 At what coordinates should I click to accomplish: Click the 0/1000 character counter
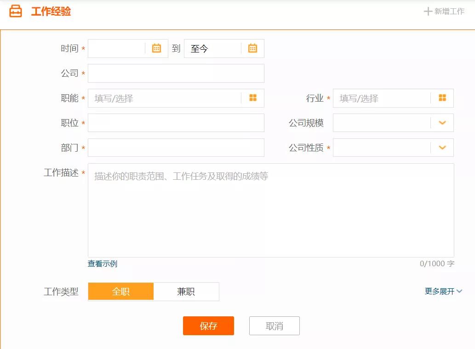(437, 263)
